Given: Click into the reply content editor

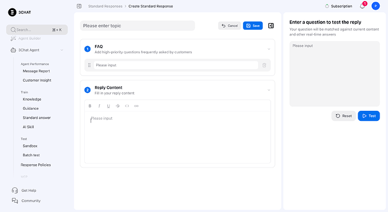Looking at the screenshot, I should (x=178, y=137).
